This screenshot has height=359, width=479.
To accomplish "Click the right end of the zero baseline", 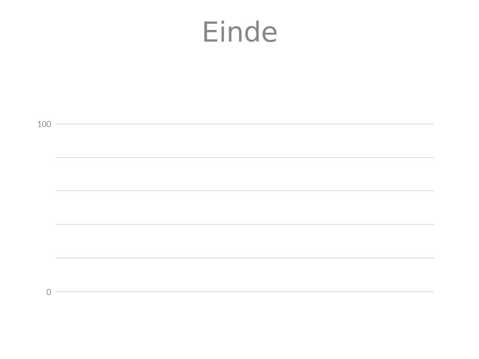I will click(432, 292).
